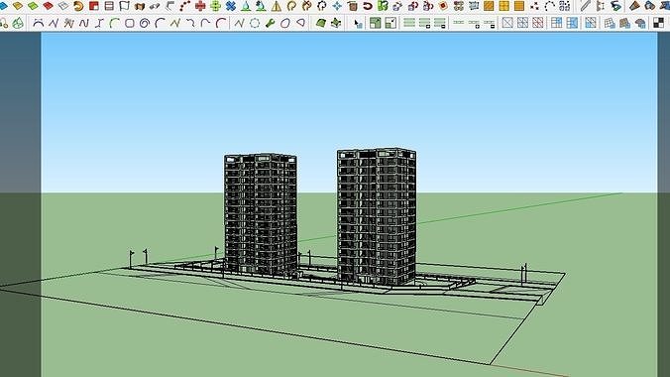Click the teal mesh icon in top toolbar
Viewport: 670px width, 377px height.
coord(474,6)
